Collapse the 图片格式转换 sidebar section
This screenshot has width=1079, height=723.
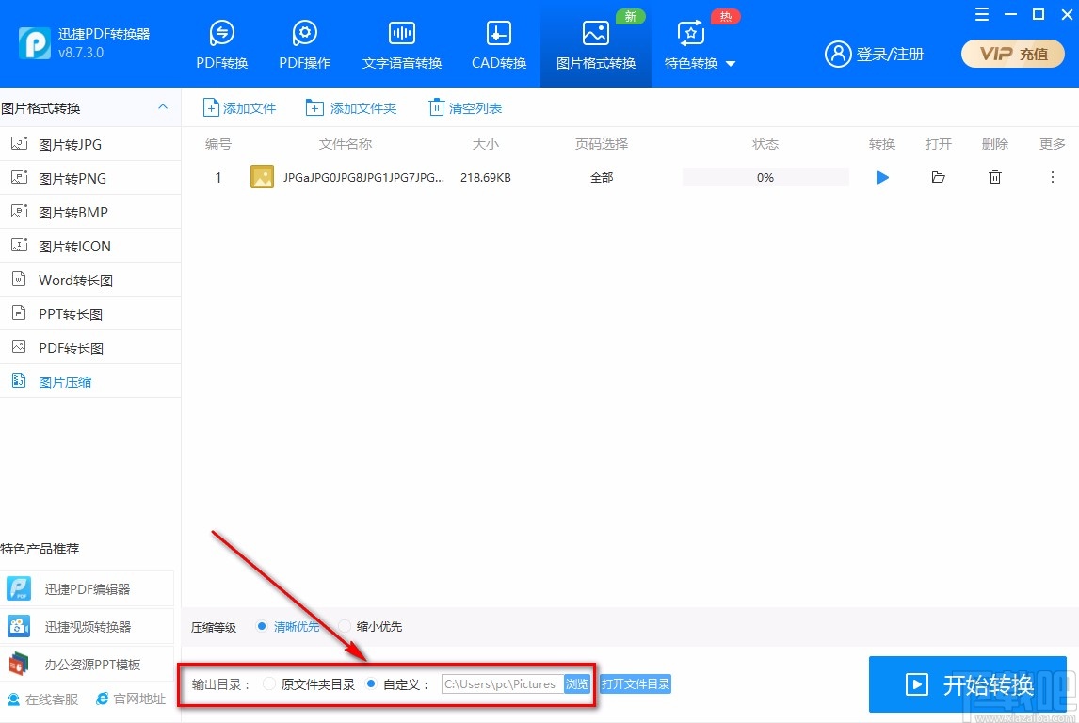162,107
